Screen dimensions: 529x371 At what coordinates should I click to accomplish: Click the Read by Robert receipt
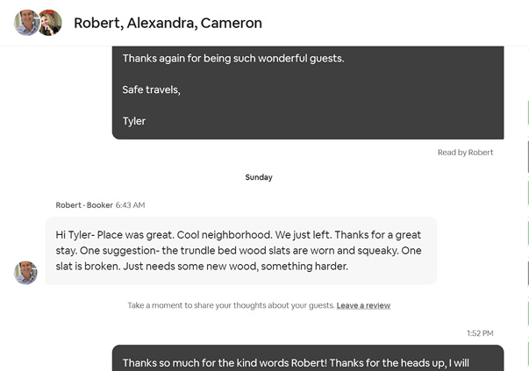(x=465, y=152)
